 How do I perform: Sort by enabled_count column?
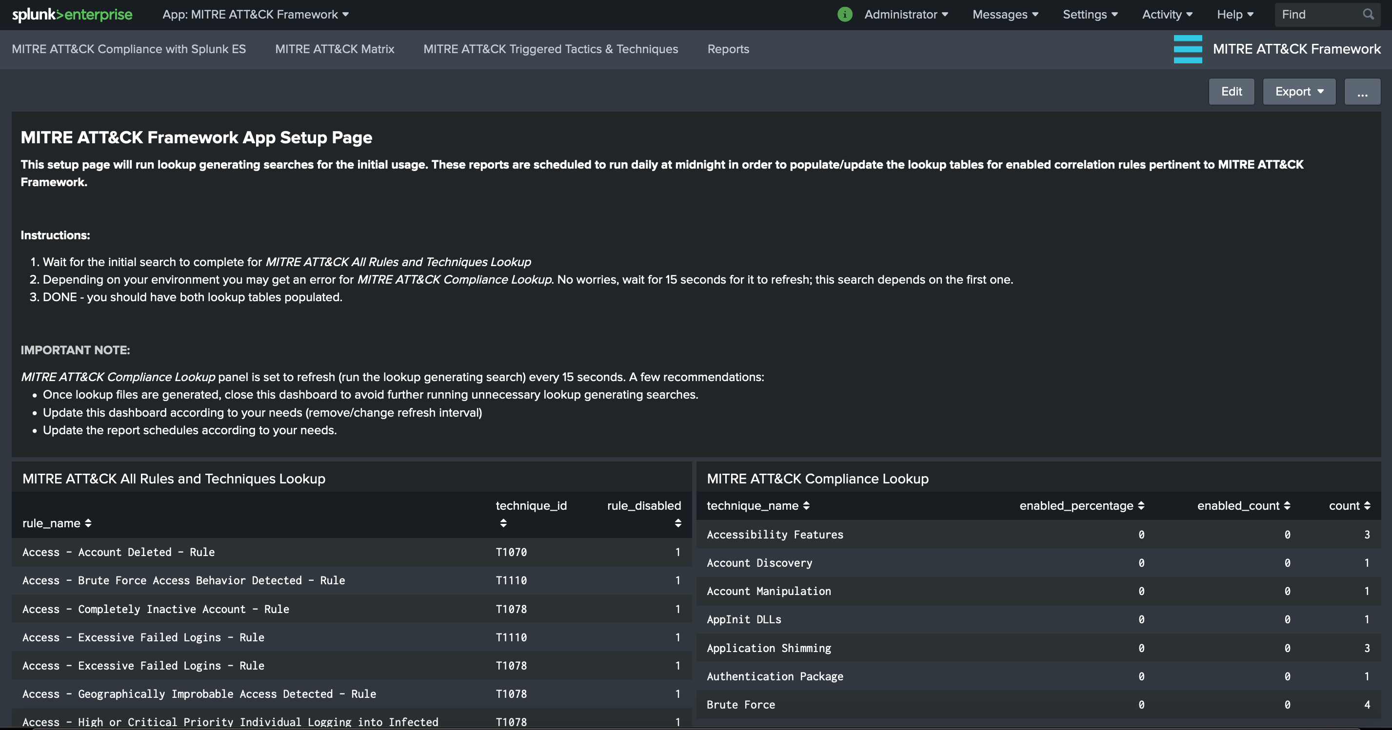pos(1287,506)
